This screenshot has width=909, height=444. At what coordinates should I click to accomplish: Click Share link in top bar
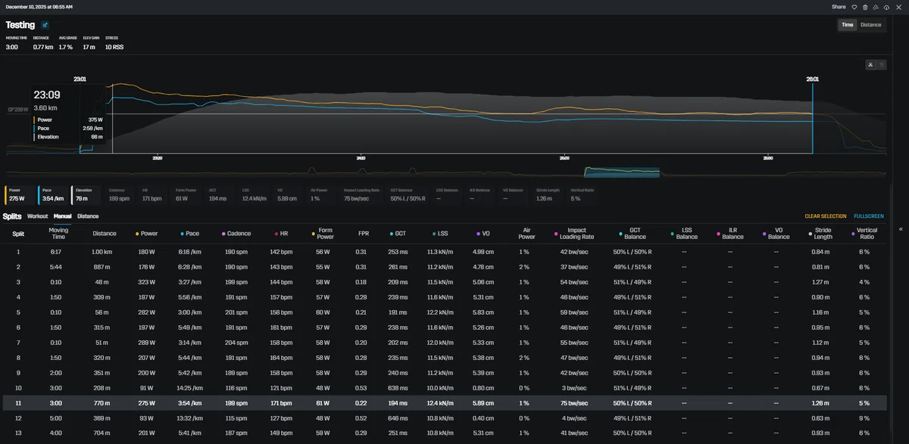coord(839,7)
